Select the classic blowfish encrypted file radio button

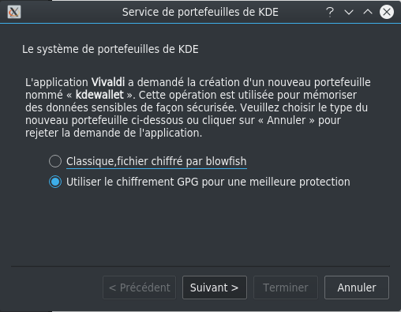55,161
